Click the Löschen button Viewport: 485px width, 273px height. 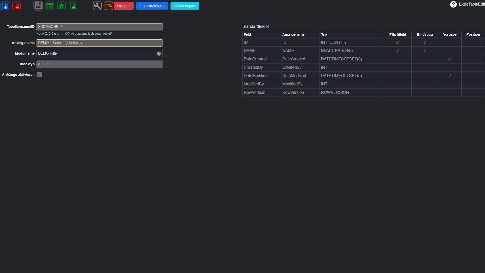124,6
